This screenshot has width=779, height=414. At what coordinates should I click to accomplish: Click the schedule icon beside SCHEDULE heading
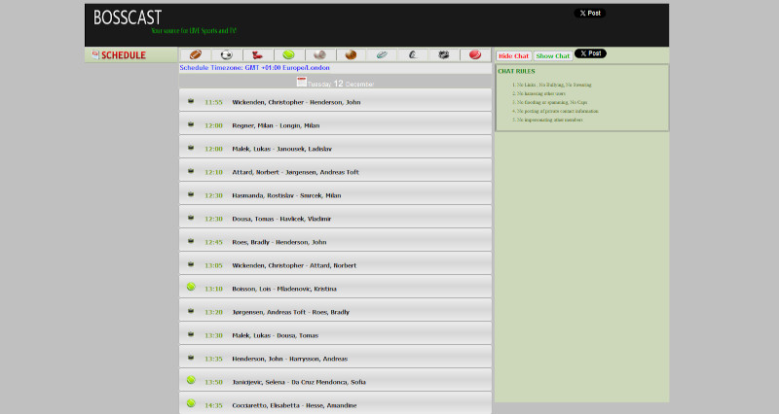[x=95, y=54]
